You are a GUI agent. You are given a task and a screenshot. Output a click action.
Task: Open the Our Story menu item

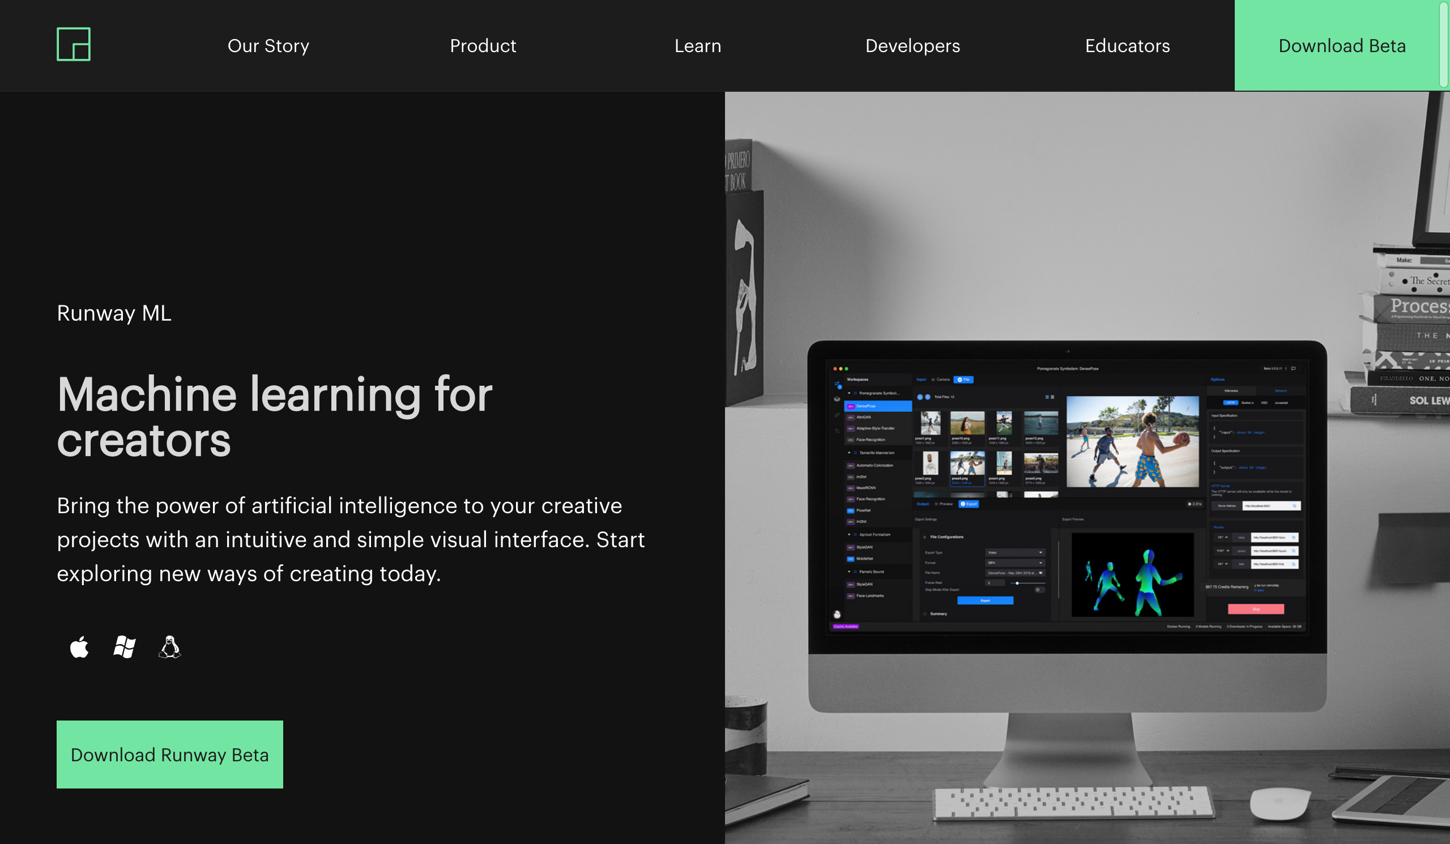coord(268,45)
